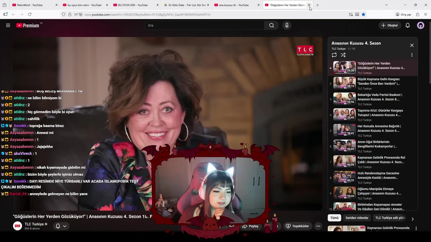
Task: Bookmark star in address bar
Action: 363,14
